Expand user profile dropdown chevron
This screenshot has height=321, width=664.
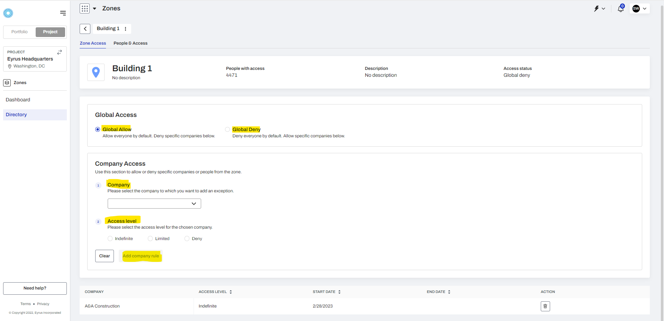tap(645, 9)
